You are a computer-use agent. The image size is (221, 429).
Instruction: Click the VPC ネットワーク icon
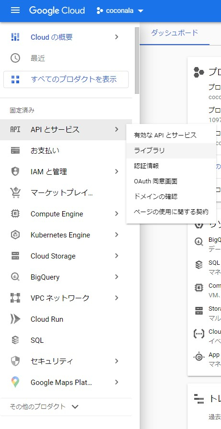(x=15, y=298)
